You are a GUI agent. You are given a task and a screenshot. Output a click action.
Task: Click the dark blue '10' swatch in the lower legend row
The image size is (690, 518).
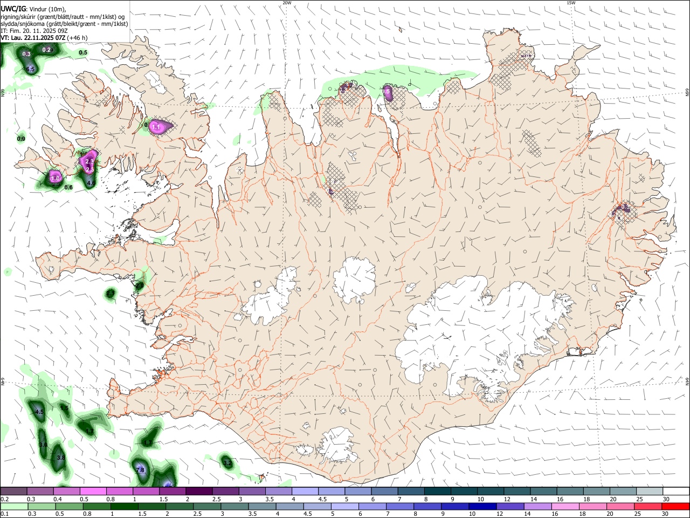pyautogui.click(x=481, y=506)
